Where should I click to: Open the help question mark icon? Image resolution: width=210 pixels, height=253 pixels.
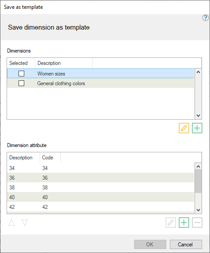(x=205, y=18)
